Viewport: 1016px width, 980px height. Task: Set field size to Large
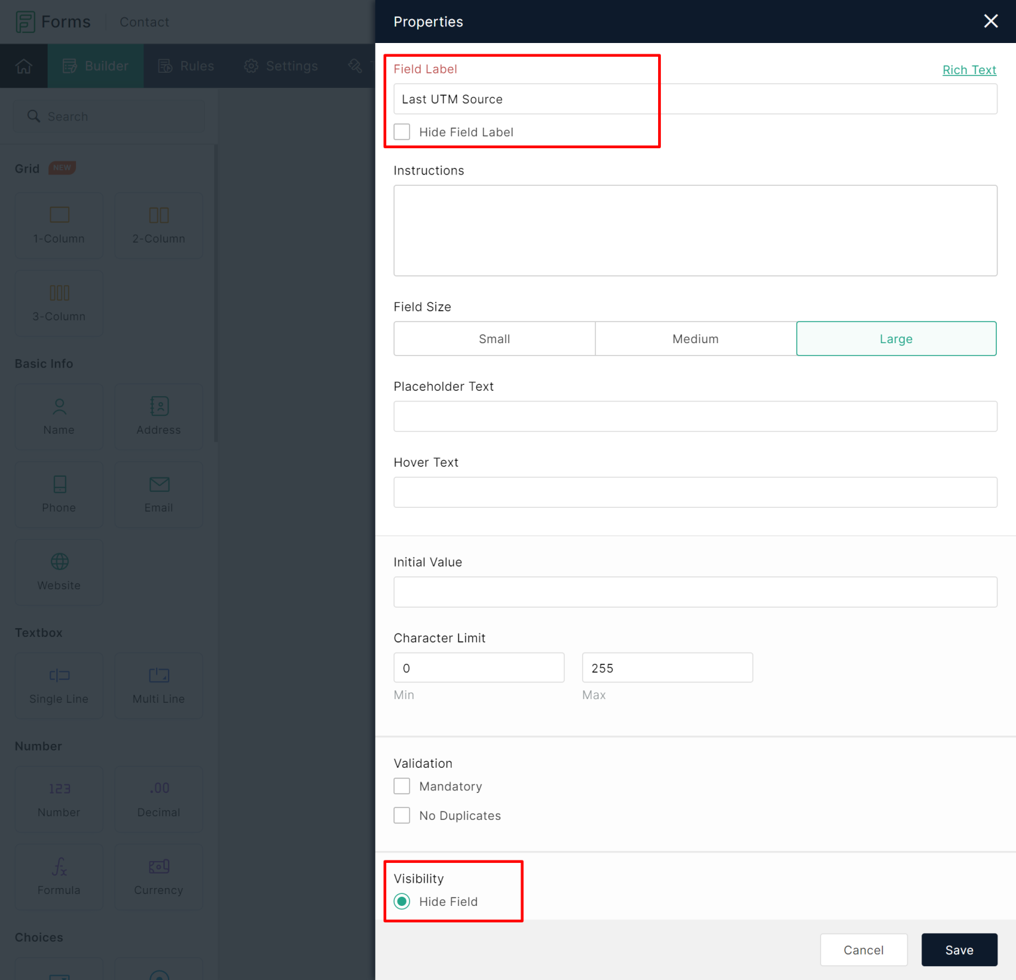pos(896,339)
